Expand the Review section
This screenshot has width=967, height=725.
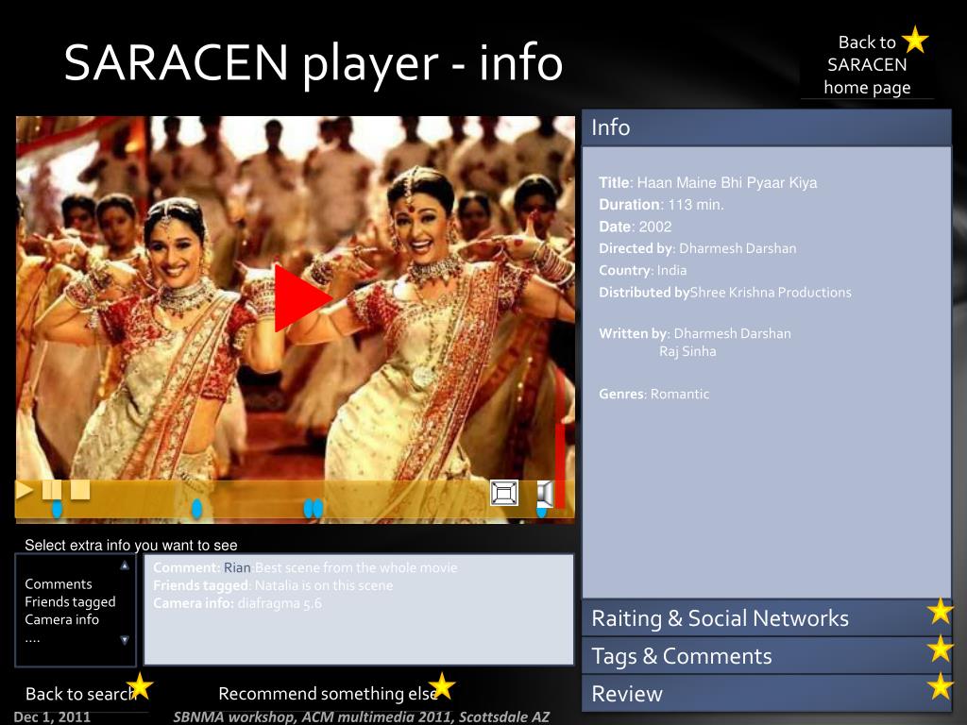[x=767, y=694]
